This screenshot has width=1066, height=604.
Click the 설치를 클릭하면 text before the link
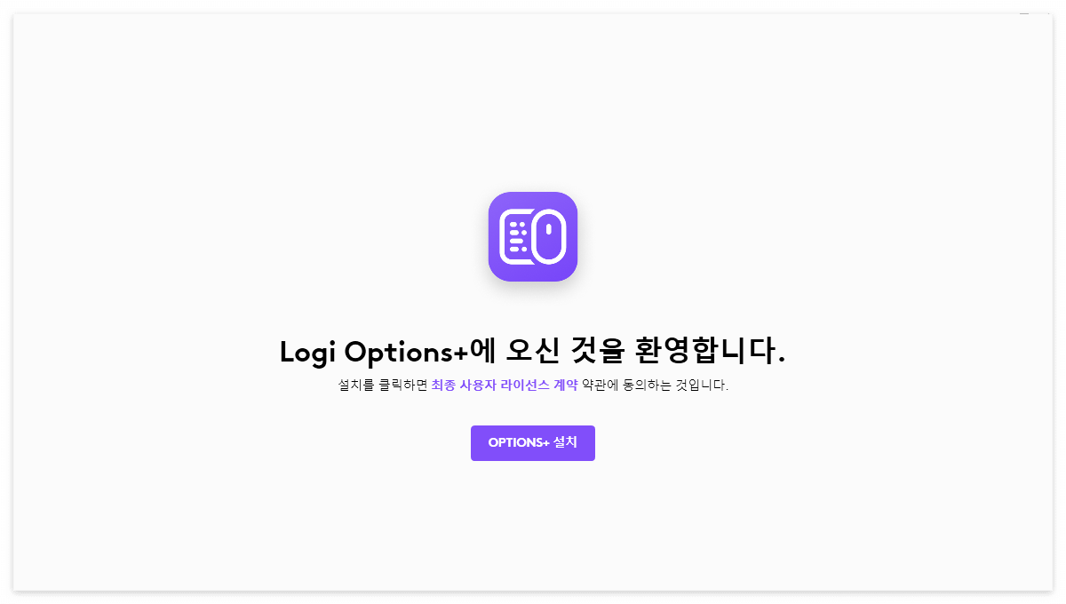pyautogui.click(x=383, y=385)
